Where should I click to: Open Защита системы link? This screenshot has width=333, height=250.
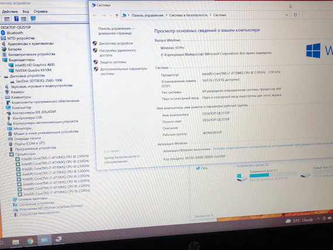click(113, 62)
